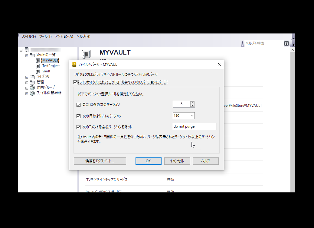Image resolution: width=314 pixels, height=228 pixels.
Task: Click the 無効 value for content index
Action: pyautogui.click(x=170, y=180)
